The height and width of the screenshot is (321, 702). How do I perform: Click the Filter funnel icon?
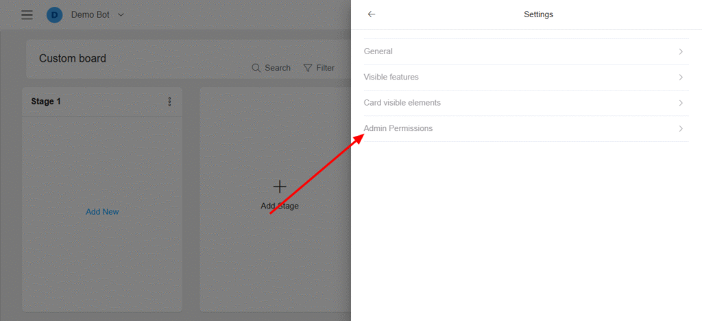(308, 68)
